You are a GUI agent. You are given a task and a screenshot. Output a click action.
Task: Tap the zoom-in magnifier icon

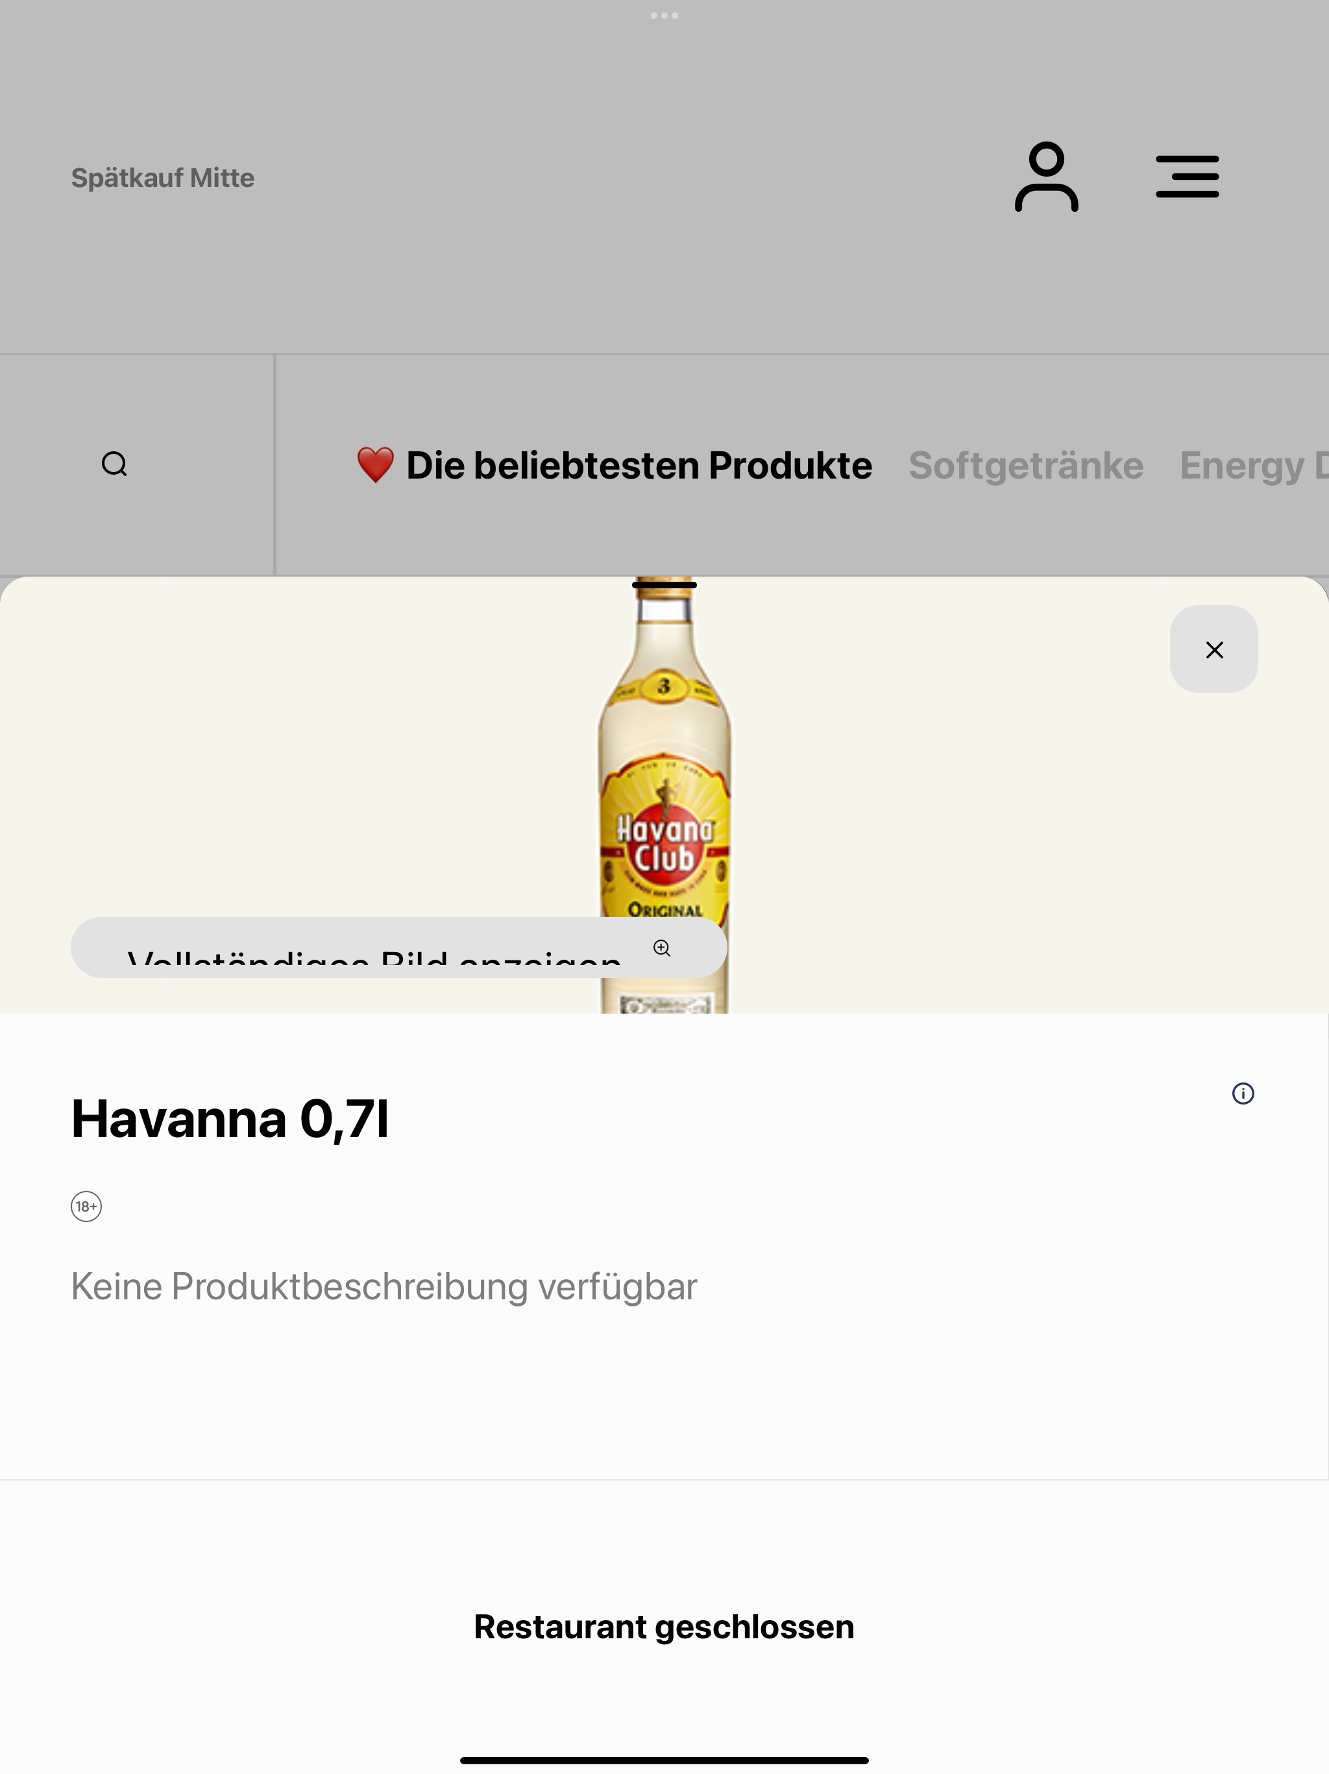coord(661,948)
